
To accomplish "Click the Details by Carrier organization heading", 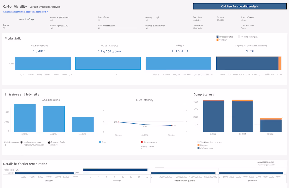I will 25,164.
